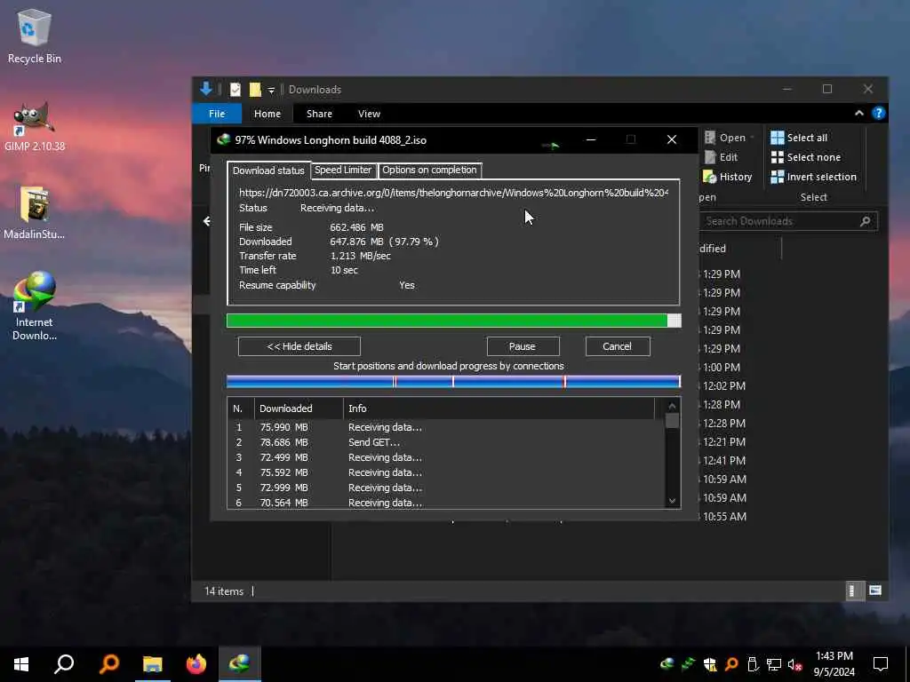Switch to Options on completion tab

429,170
